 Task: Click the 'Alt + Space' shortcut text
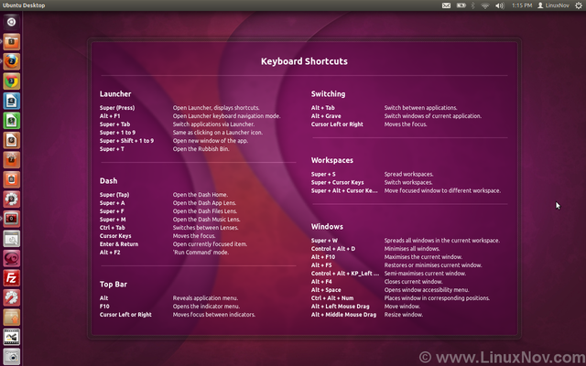pyautogui.click(x=326, y=290)
